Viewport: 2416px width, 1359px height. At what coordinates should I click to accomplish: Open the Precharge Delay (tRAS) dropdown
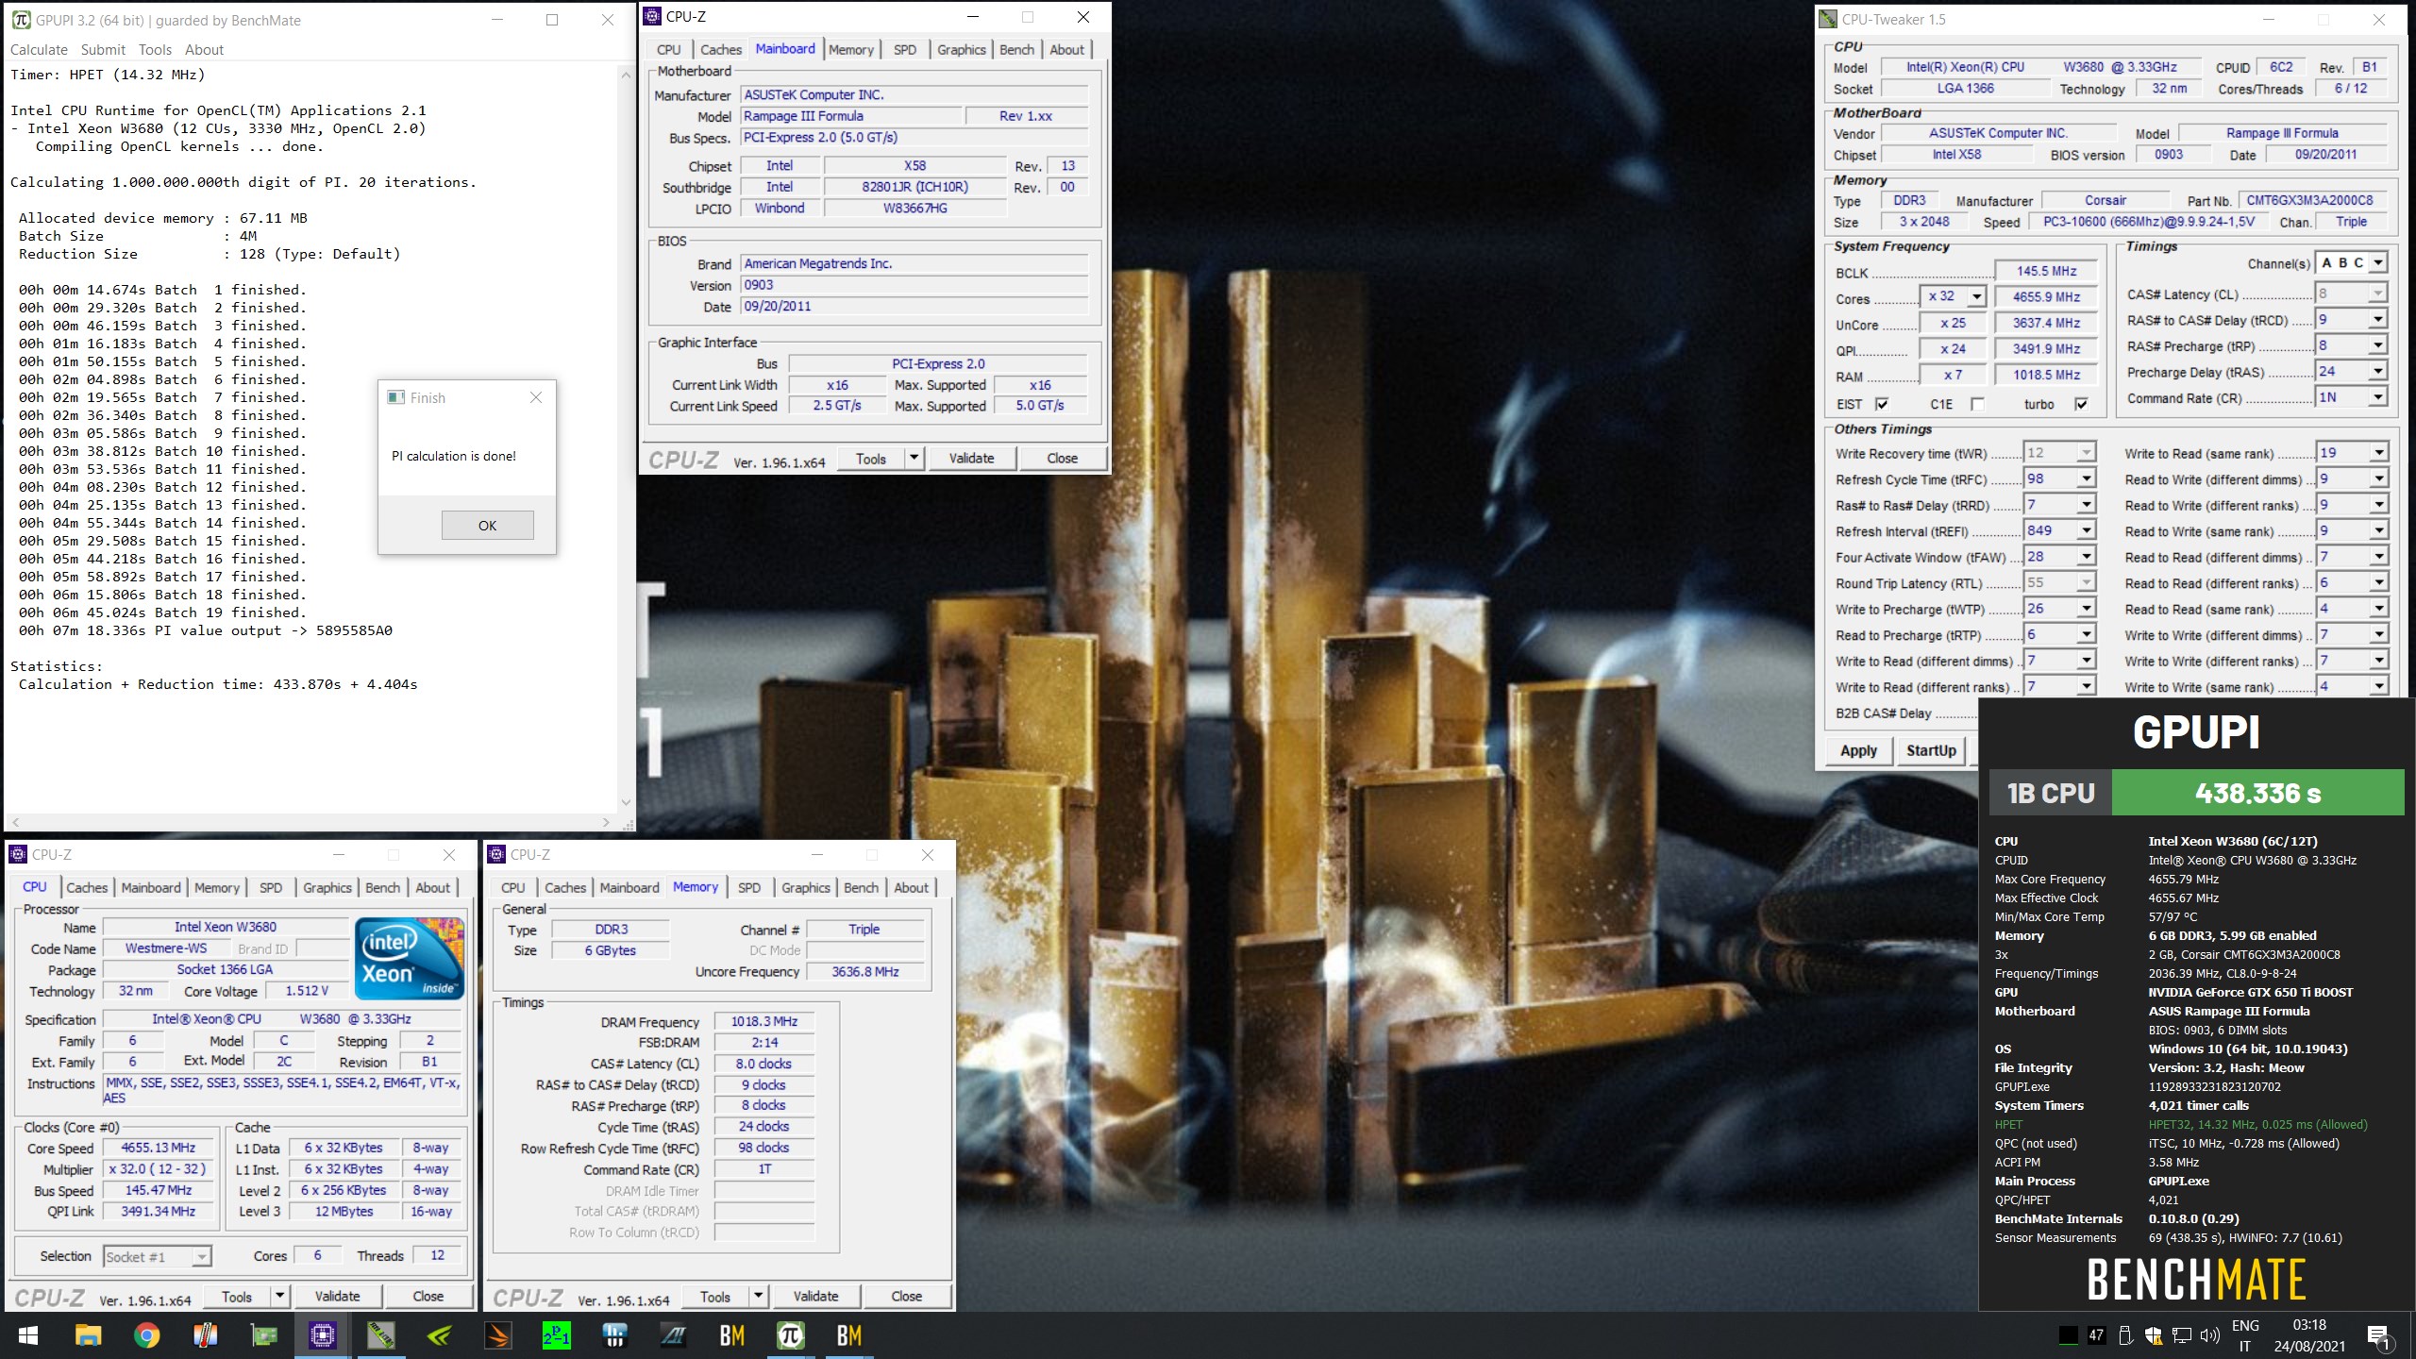click(x=2378, y=372)
